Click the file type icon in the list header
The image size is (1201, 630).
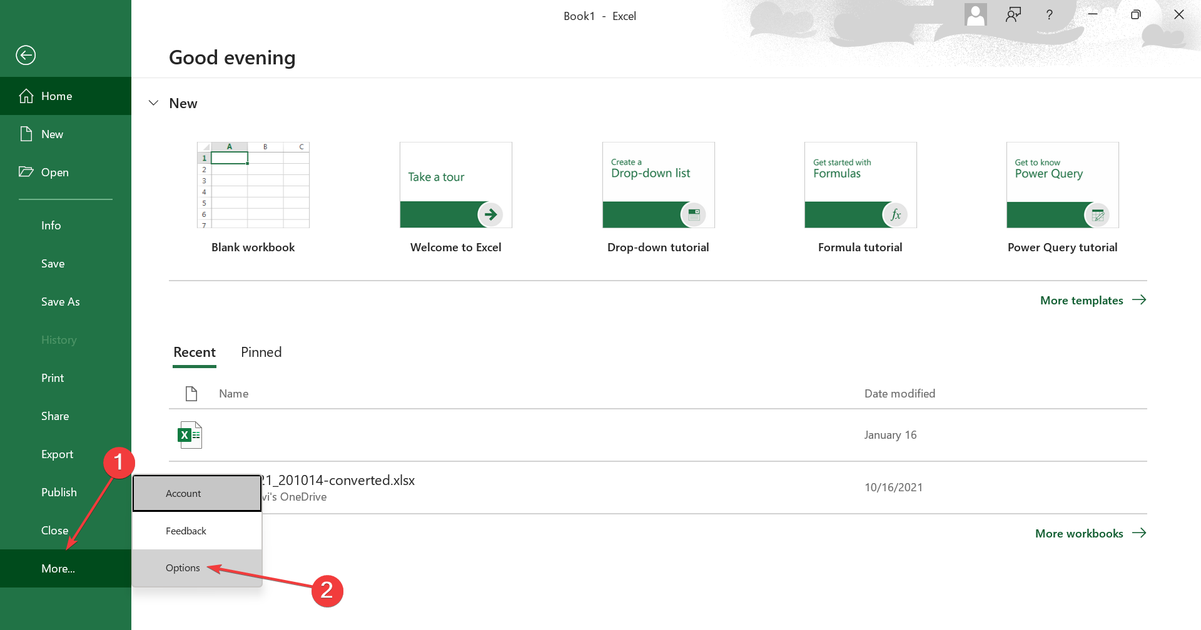(x=191, y=394)
